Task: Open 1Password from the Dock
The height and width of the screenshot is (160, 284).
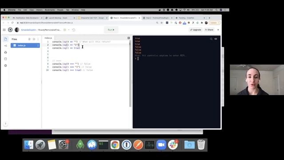Action: (126, 145)
